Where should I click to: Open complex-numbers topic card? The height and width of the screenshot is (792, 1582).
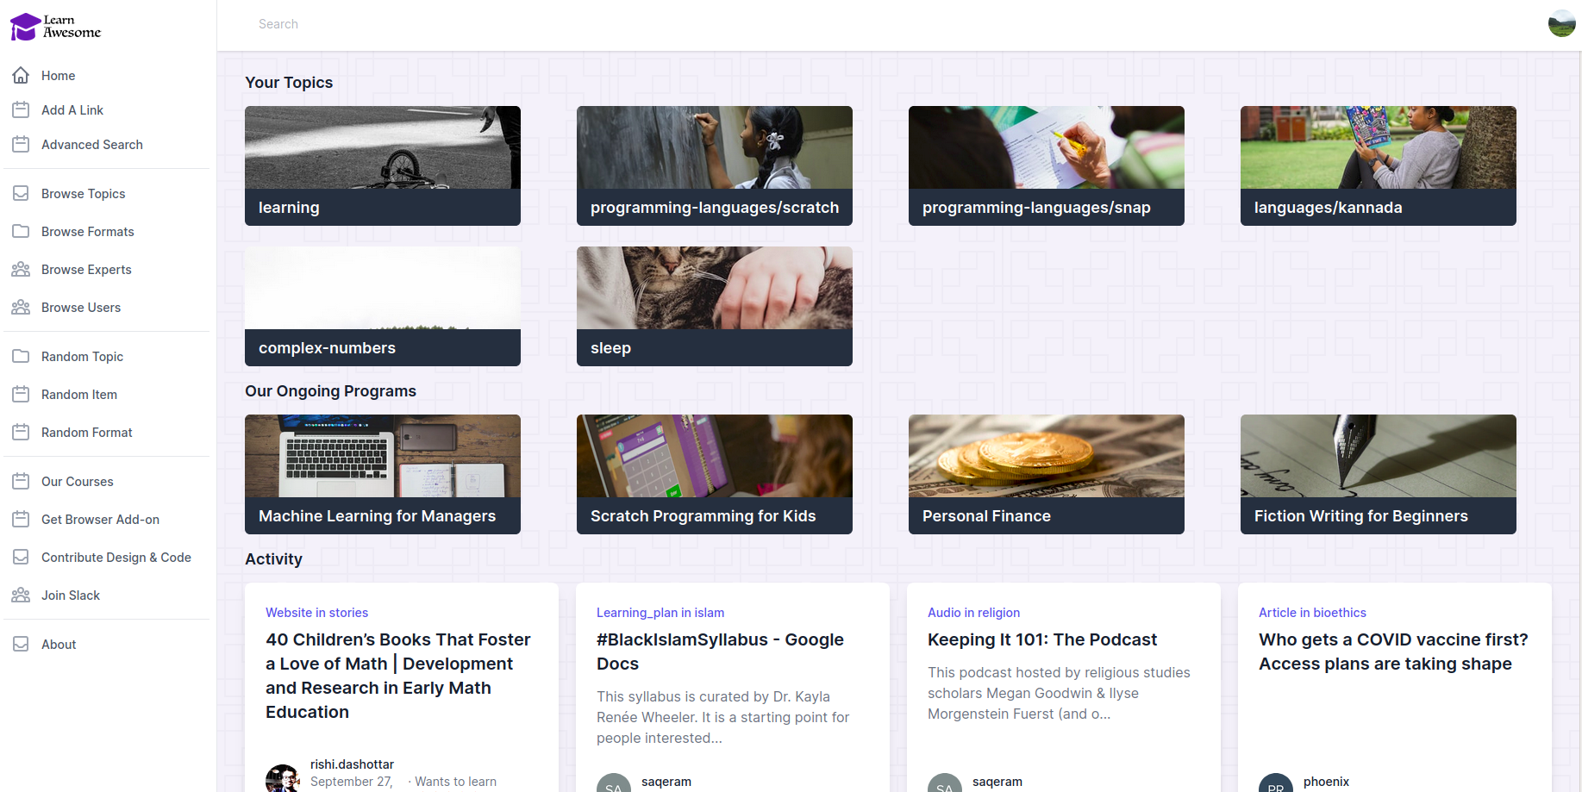point(383,306)
